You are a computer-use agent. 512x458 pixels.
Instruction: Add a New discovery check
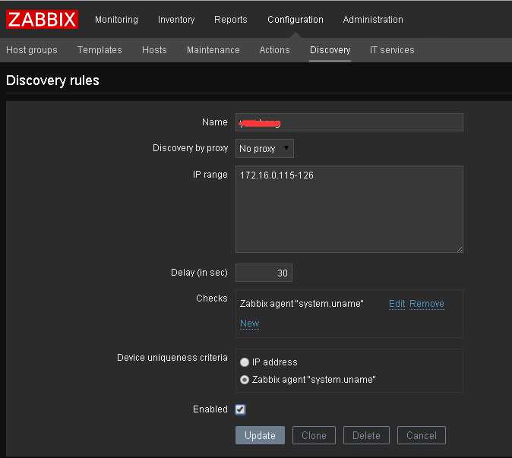249,323
